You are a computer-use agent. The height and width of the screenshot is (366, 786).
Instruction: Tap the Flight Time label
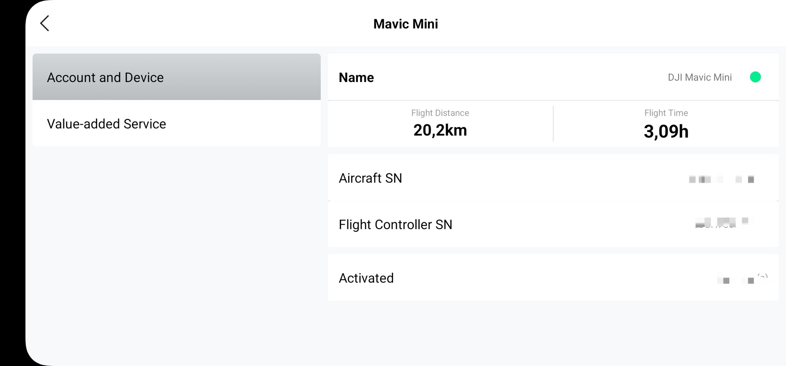click(x=666, y=113)
